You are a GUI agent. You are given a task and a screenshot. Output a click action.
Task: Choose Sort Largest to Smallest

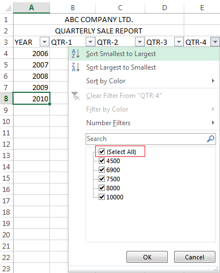click(144, 67)
